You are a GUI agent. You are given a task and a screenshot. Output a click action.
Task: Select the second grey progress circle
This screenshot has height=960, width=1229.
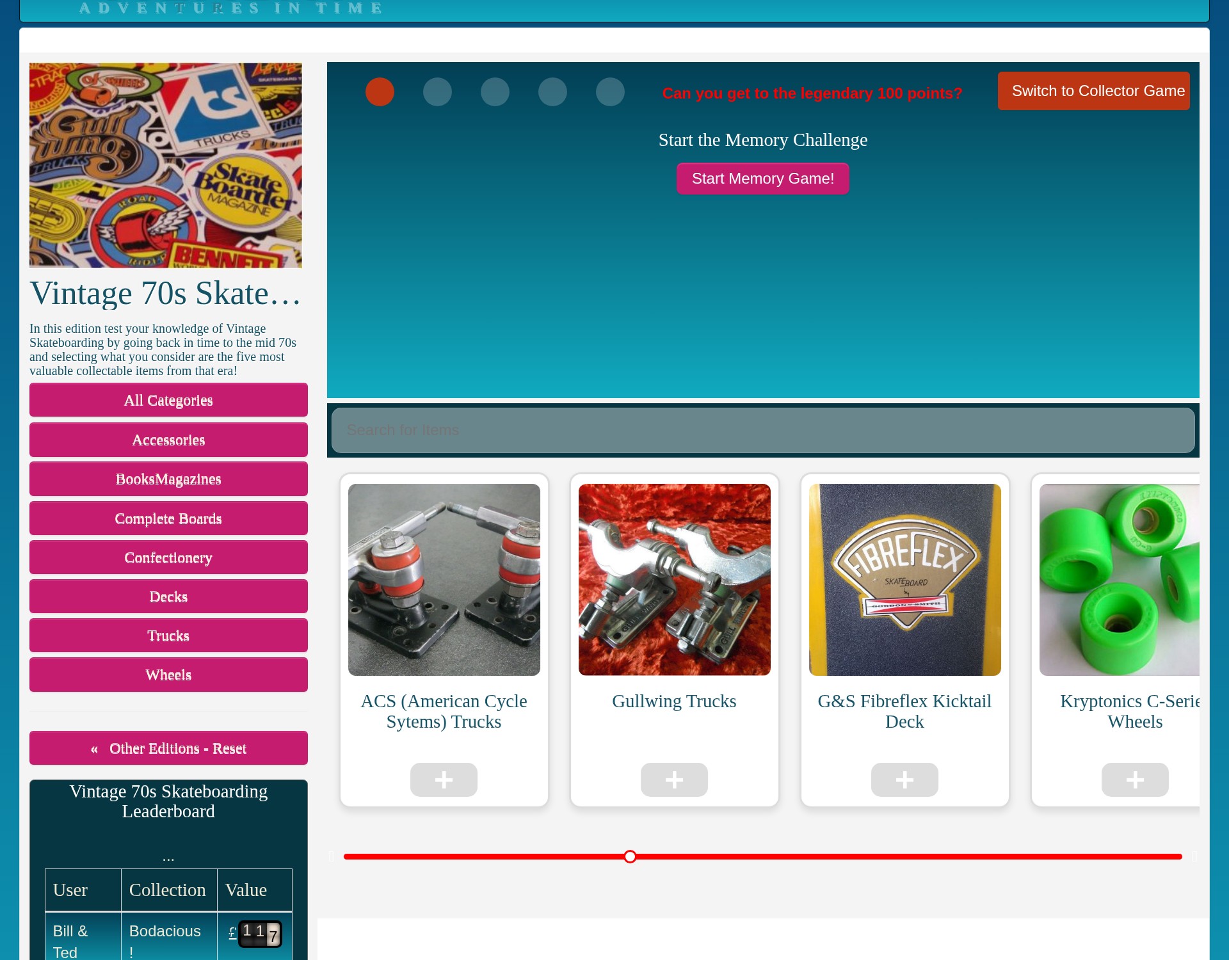tap(437, 92)
